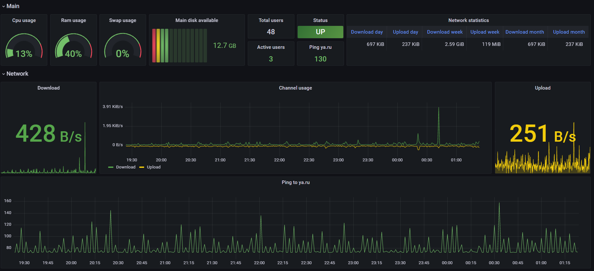Click the red-to-green disk bar gauge

pos(179,46)
